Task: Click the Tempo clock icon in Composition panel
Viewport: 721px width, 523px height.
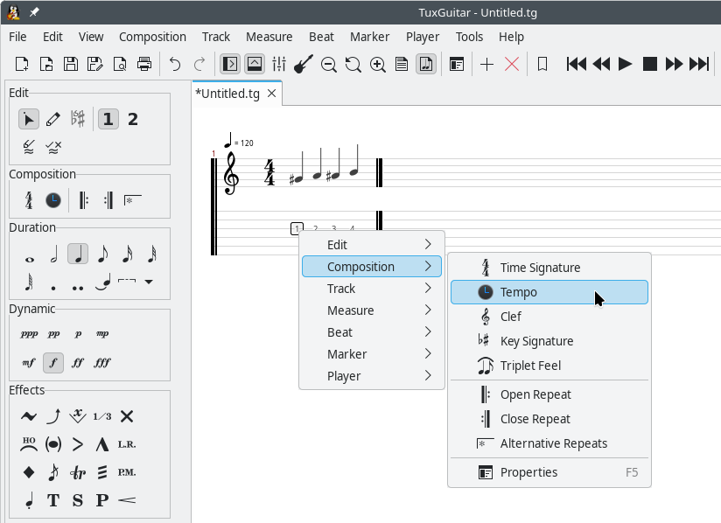Action: pyautogui.click(x=53, y=200)
